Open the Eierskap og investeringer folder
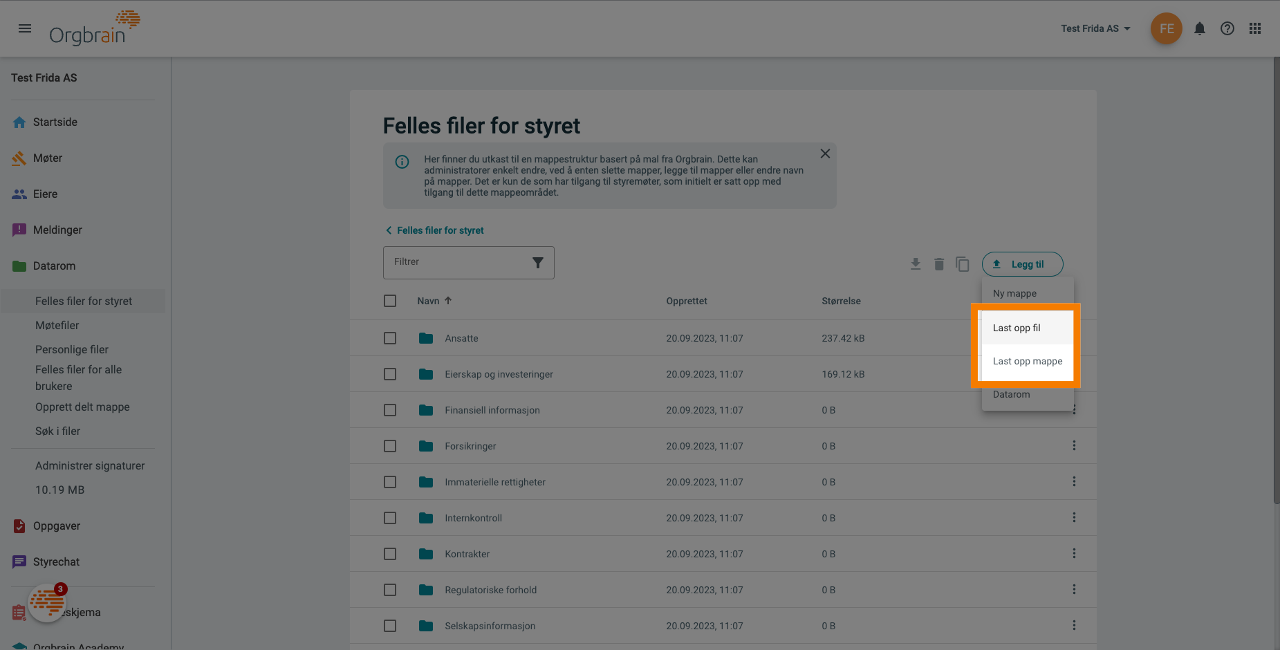This screenshot has height=650, width=1280. click(x=499, y=374)
